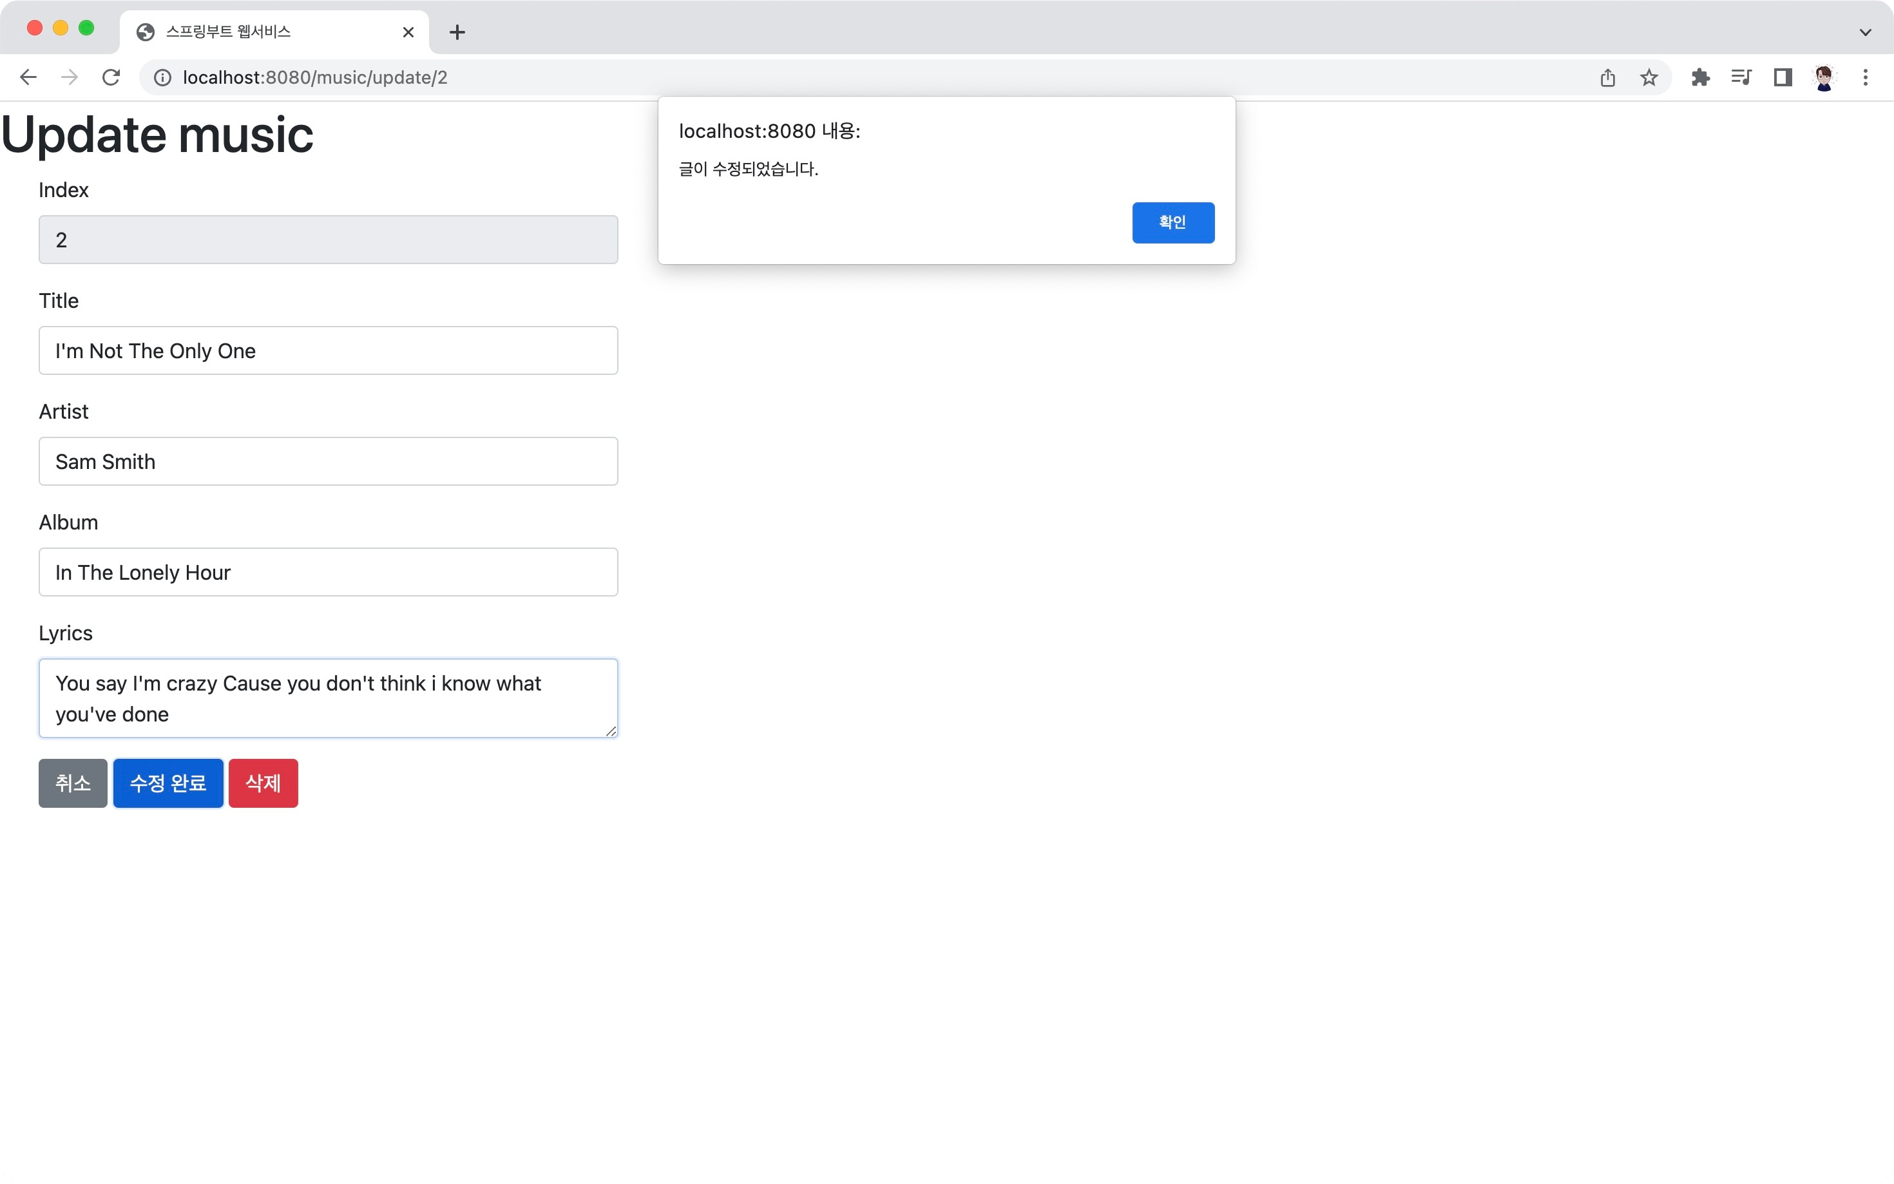The width and height of the screenshot is (1894, 1184).
Task: Click the browser forward arrow
Action: pos(70,77)
